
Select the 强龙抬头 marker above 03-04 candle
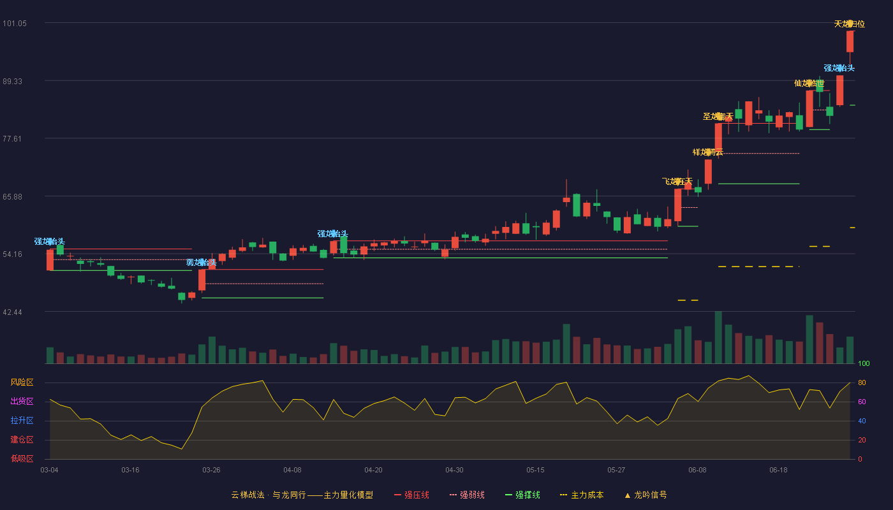[x=50, y=242]
